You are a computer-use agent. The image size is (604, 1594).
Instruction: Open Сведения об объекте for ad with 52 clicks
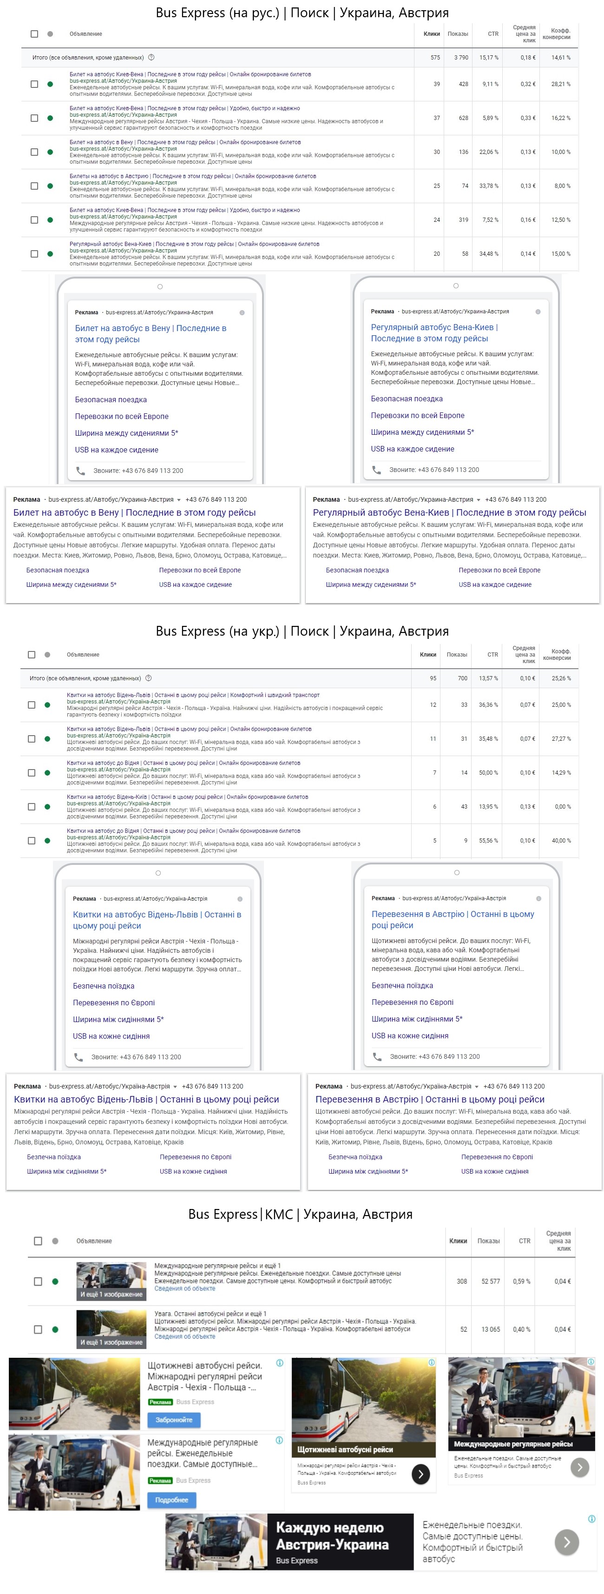pos(185,1336)
